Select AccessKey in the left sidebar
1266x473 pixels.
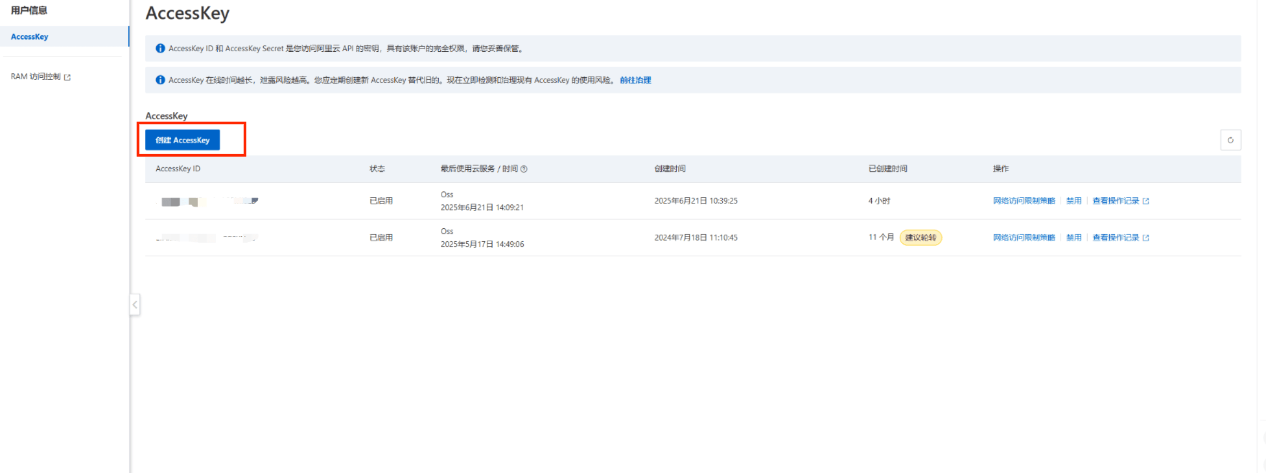29,37
